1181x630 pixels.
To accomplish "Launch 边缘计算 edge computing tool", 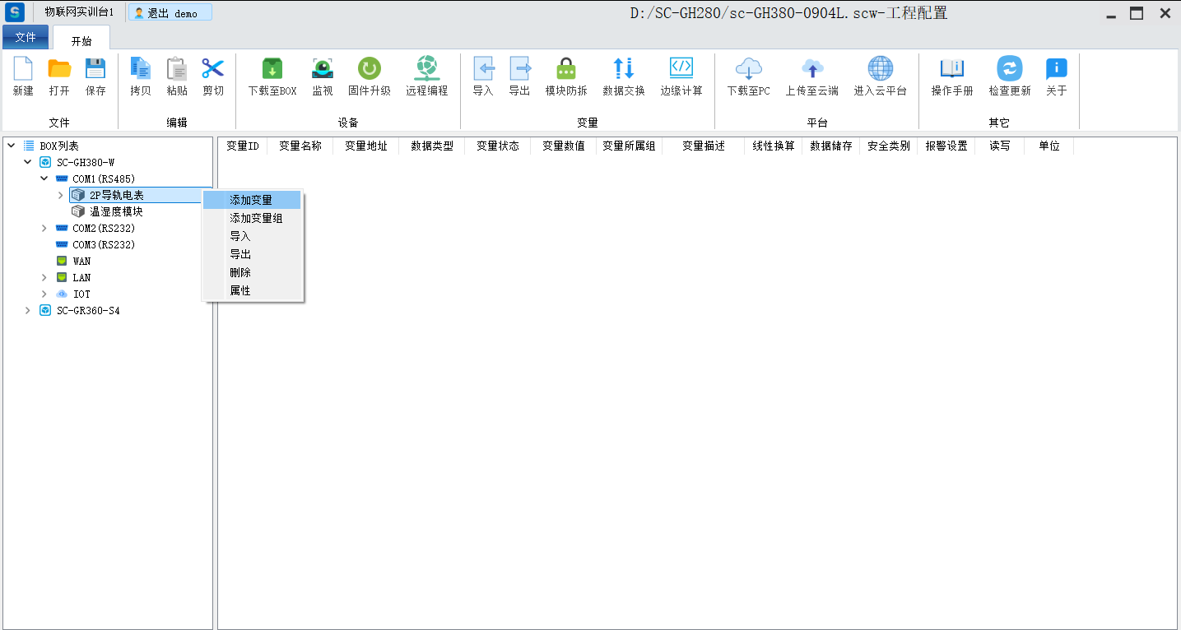I will point(681,69).
